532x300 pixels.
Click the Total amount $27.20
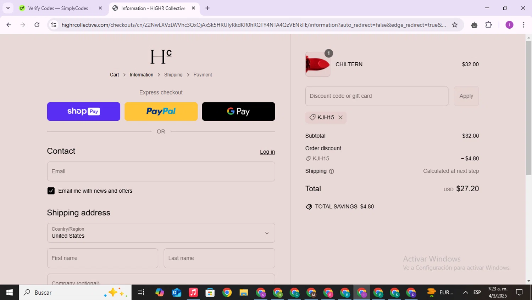[467, 189]
